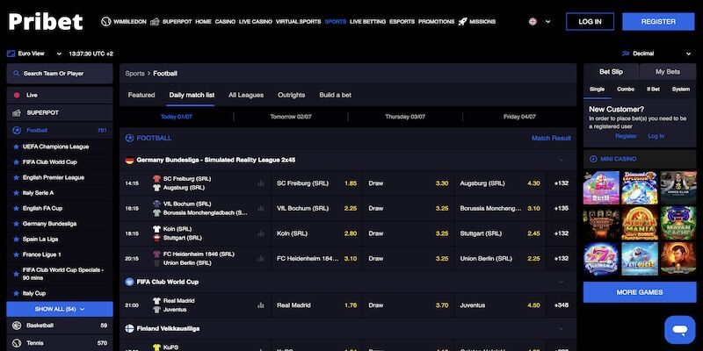Click the Sports breadcrumb link
This screenshot has height=351, width=703.
coord(134,74)
